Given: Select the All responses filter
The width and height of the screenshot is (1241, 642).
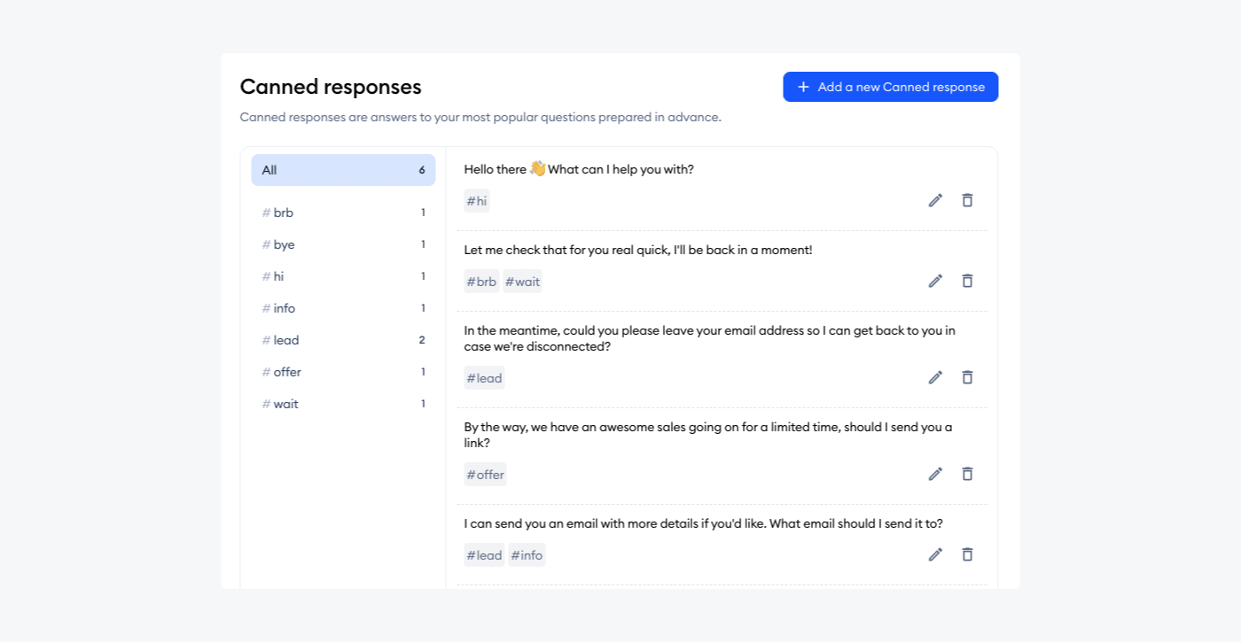Looking at the screenshot, I should (342, 169).
